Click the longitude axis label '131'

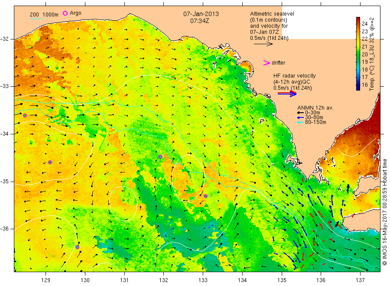(124, 280)
